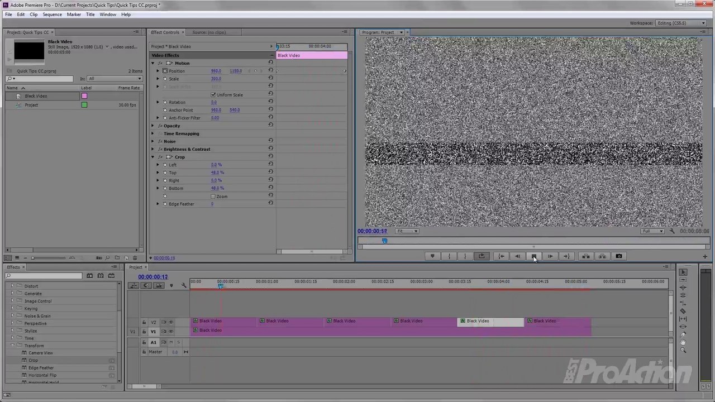Click Mark In bracket button
This screenshot has width=715, height=402.
449,256
